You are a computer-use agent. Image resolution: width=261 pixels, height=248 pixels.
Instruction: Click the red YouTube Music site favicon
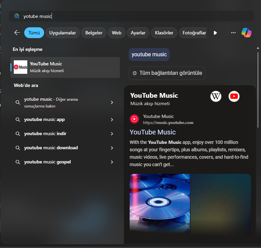click(134, 119)
